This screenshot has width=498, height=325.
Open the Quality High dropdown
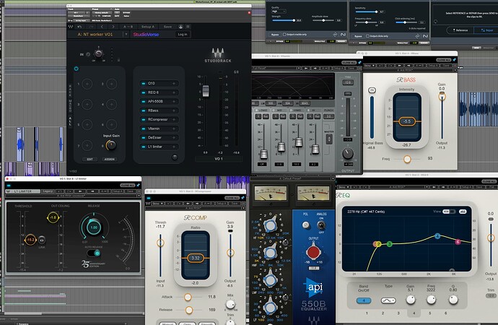pyautogui.click(x=279, y=12)
